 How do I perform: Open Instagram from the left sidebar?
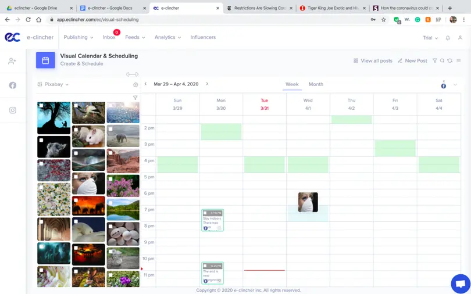point(12,110)
